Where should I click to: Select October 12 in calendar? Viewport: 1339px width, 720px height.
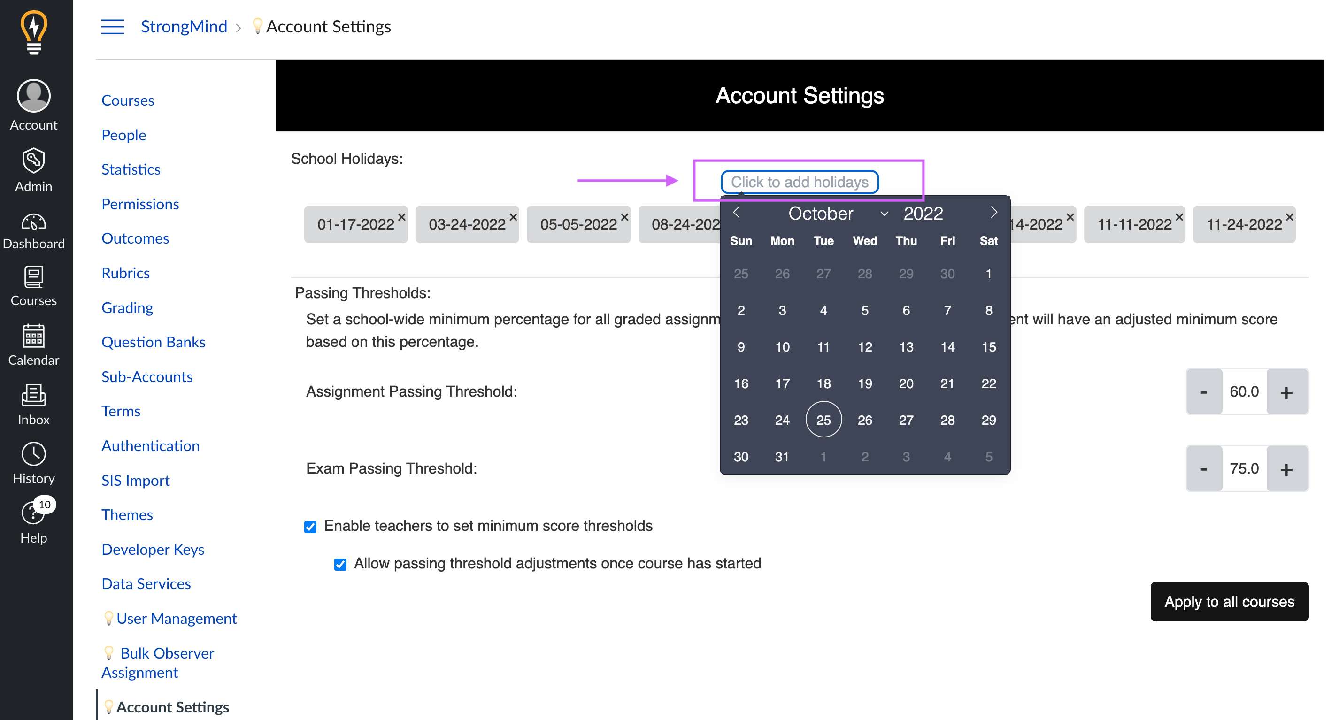(x=865, y=347)
